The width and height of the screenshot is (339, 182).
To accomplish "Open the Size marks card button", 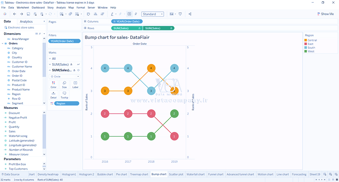I will tap(64, 84).
